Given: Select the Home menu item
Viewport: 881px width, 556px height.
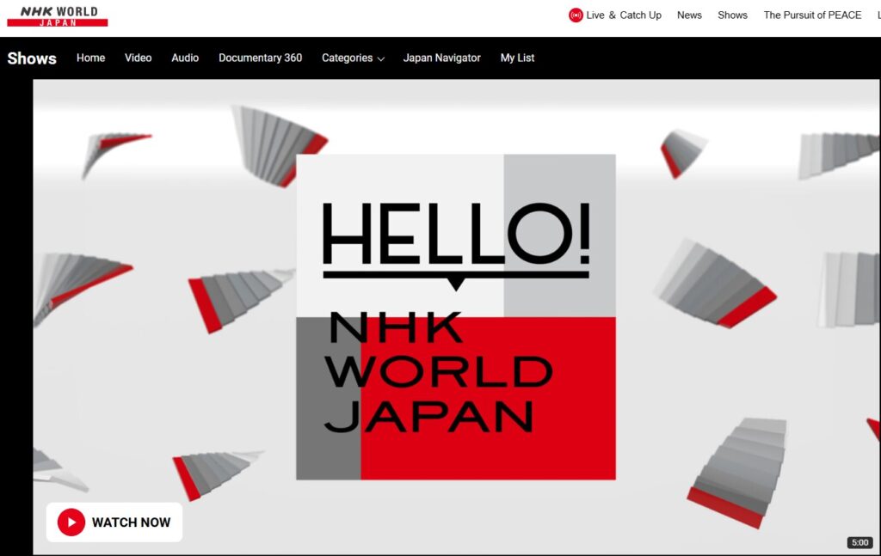Looking at the screenshot, I should [x=90, y=58].
